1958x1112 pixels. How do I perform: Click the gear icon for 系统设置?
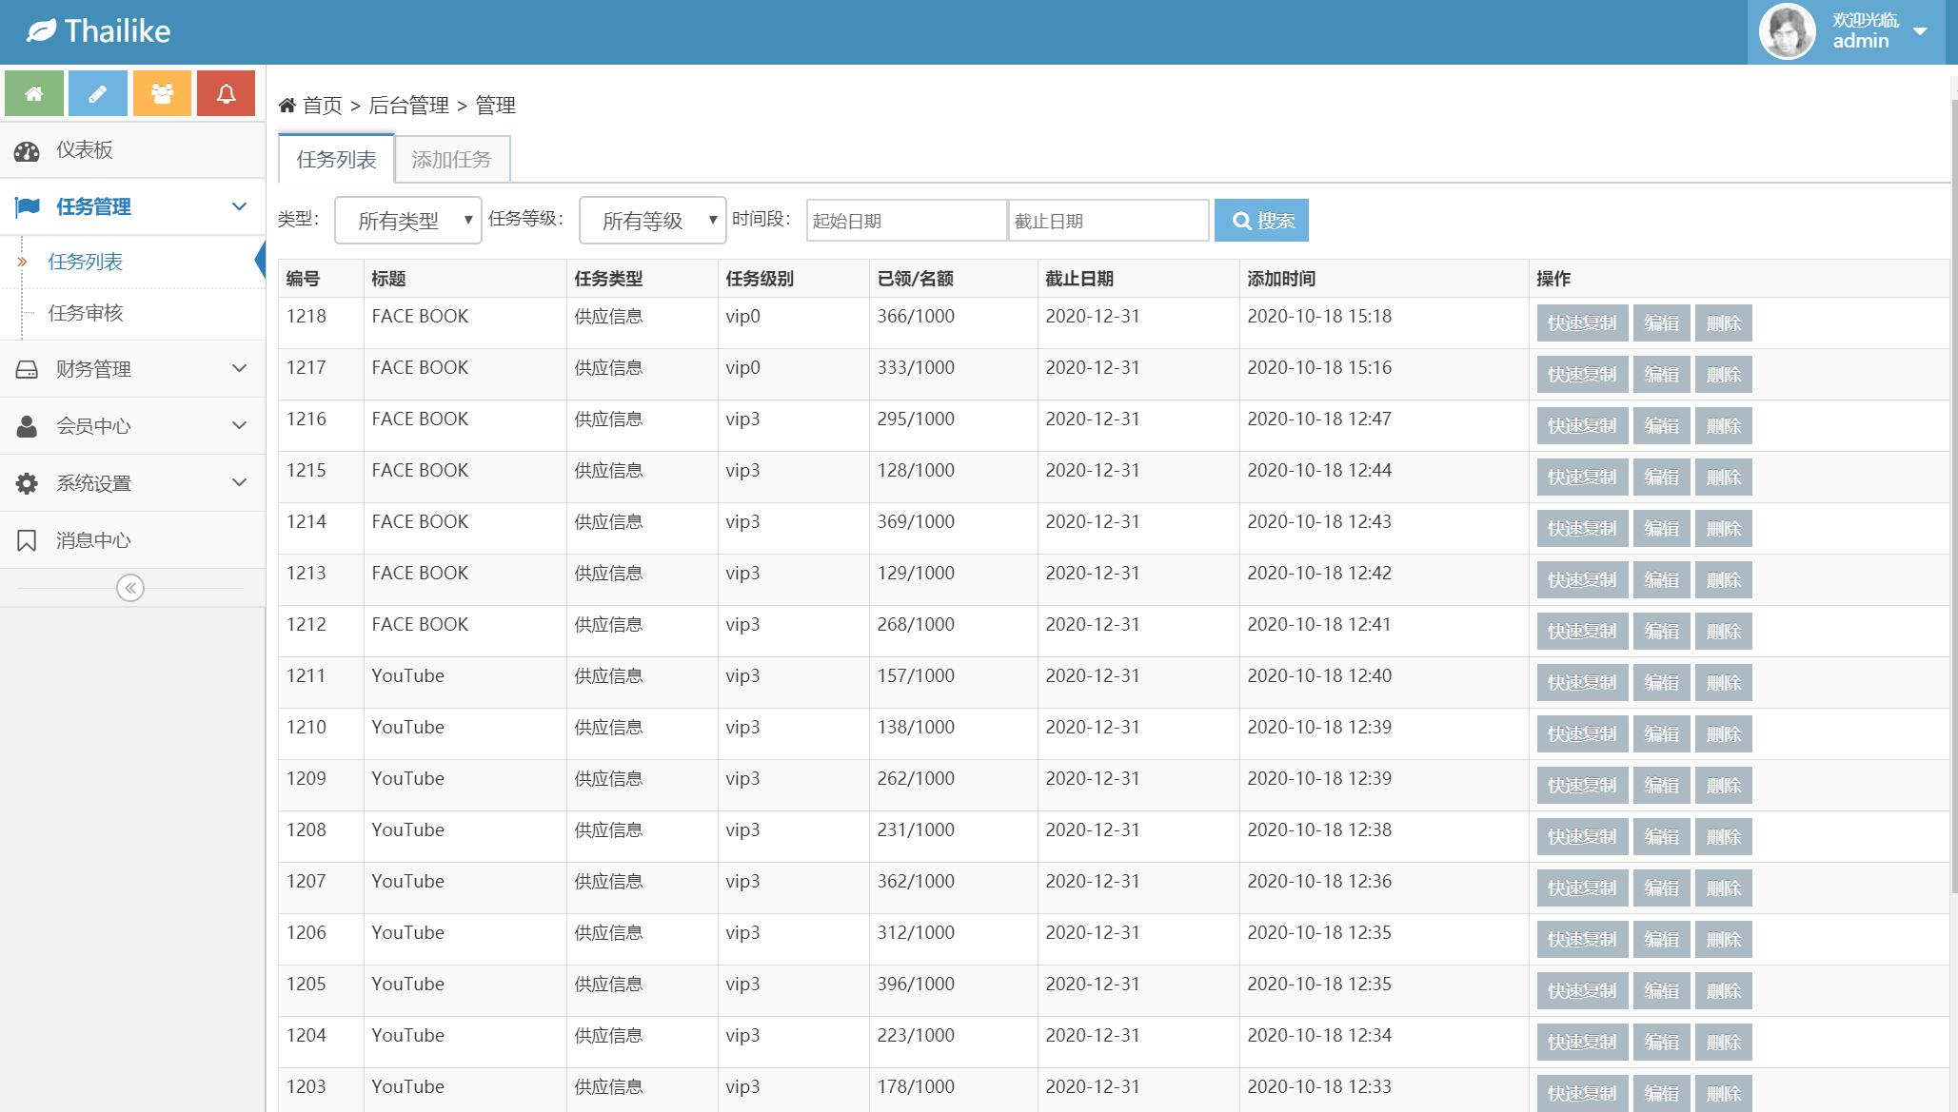[x=27, y=483]
